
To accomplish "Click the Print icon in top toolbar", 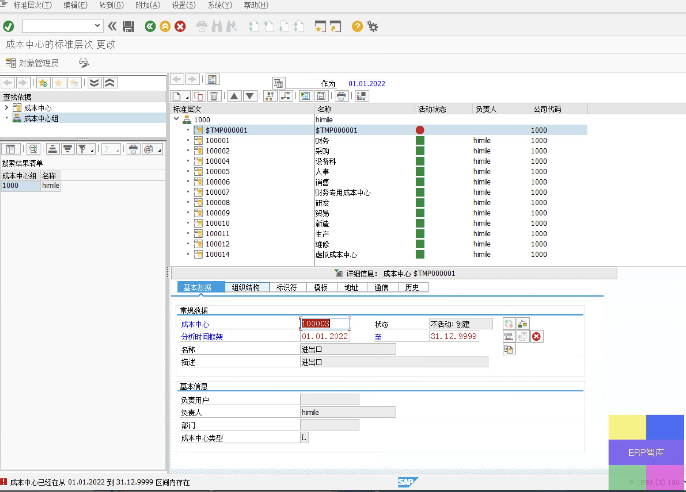I will tap(202, 26).
